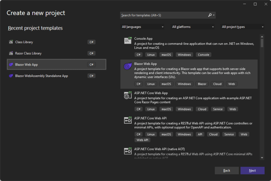Viewport: 271px width, 181px height.
Task: Click the Razor Class Library icon
Action: click(11, 53)
